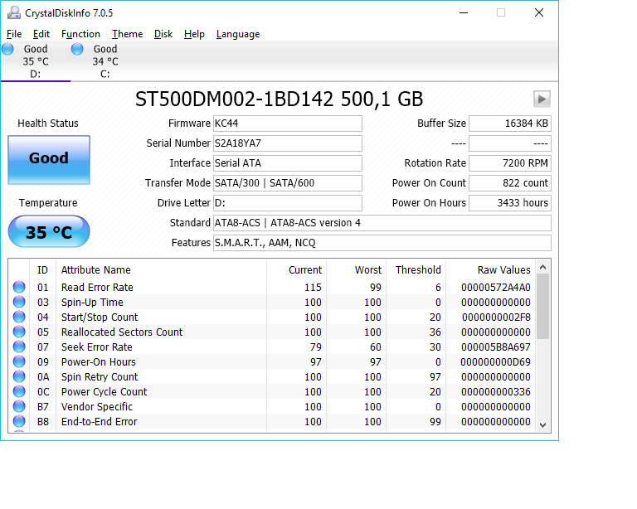Click the Drive Letter field D:
Screen dimensions: 637x509
tap(288, 203)
